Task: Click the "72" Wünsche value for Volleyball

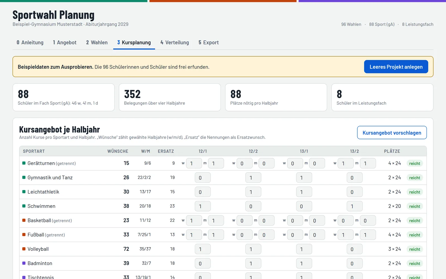Action: pyautogui.click(x=126, y=249)
